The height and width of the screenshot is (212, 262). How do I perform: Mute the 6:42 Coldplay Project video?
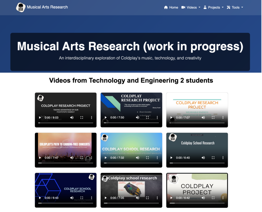tap(203, 198)
